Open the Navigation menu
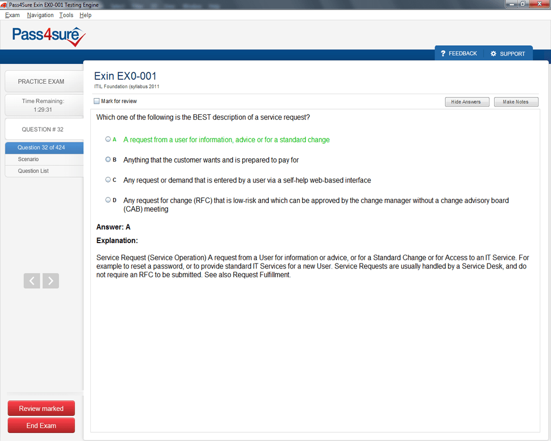The width and height of the screenshot is (551, 441). (x=40, y=15)
